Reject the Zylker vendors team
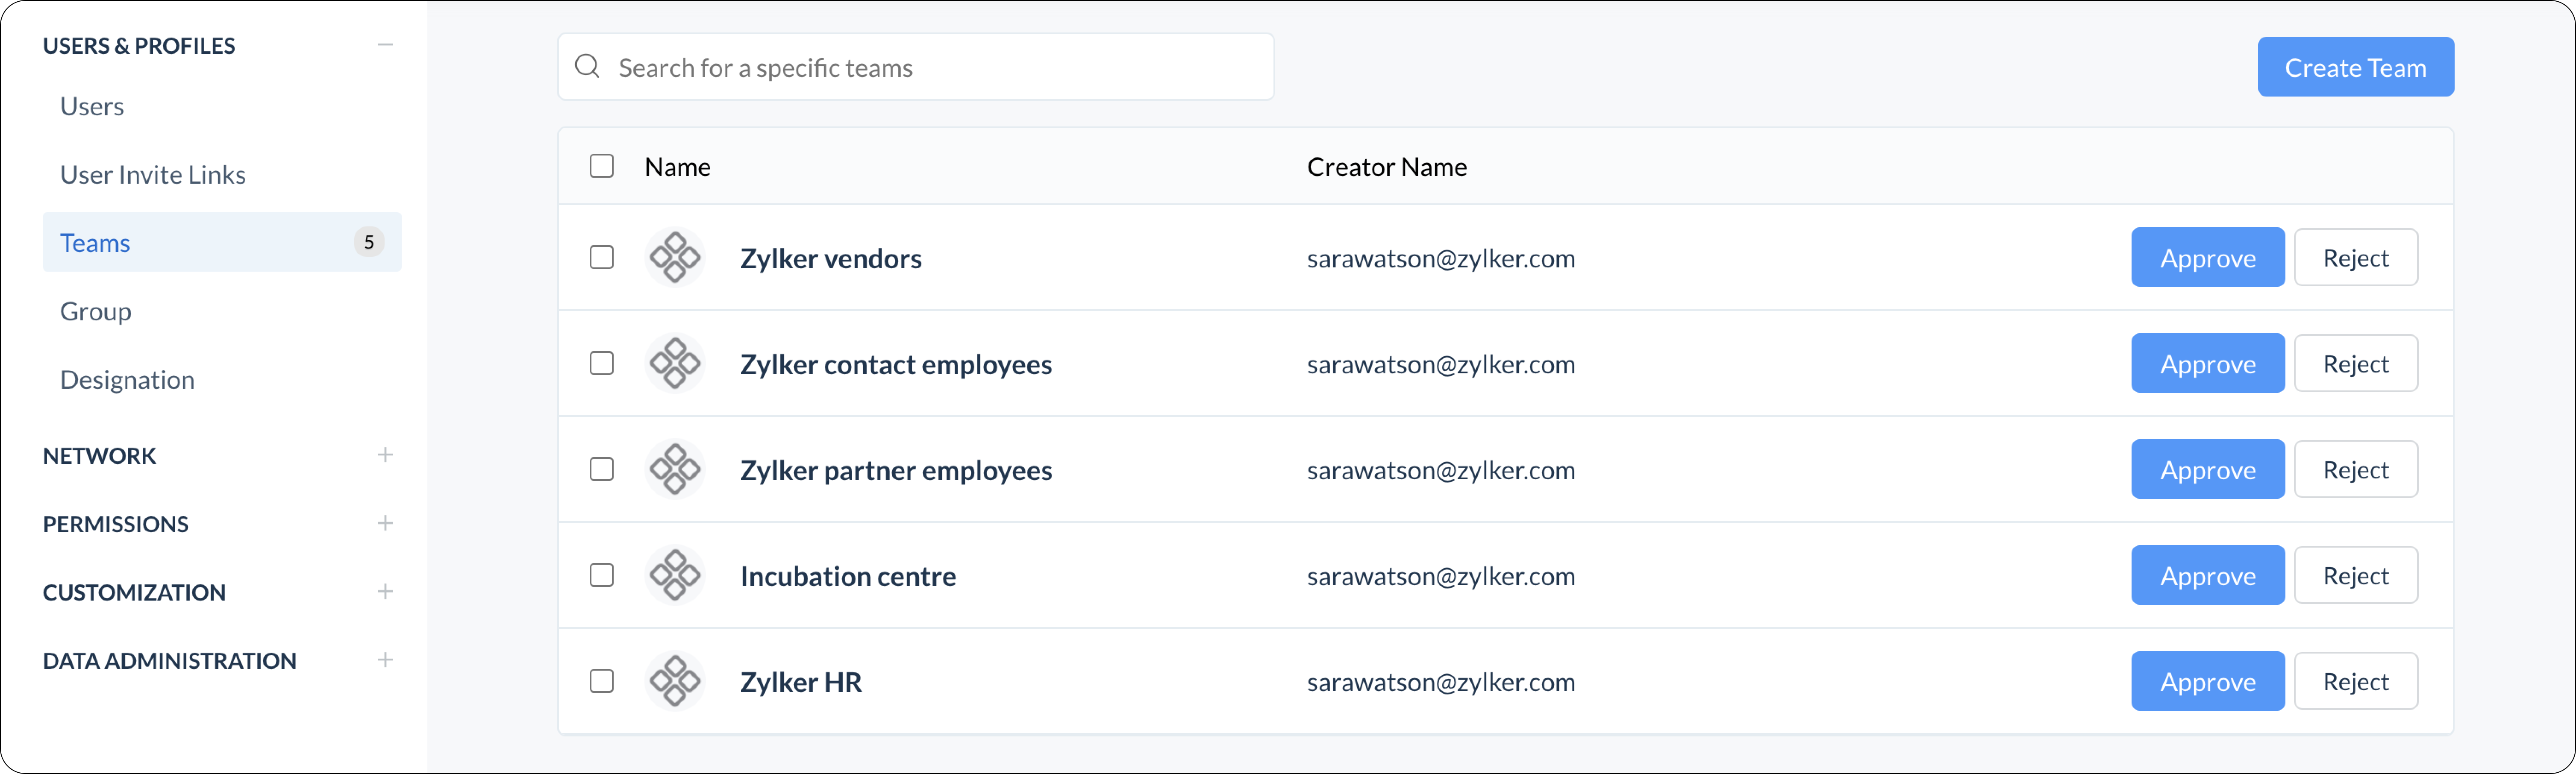 2355,258
